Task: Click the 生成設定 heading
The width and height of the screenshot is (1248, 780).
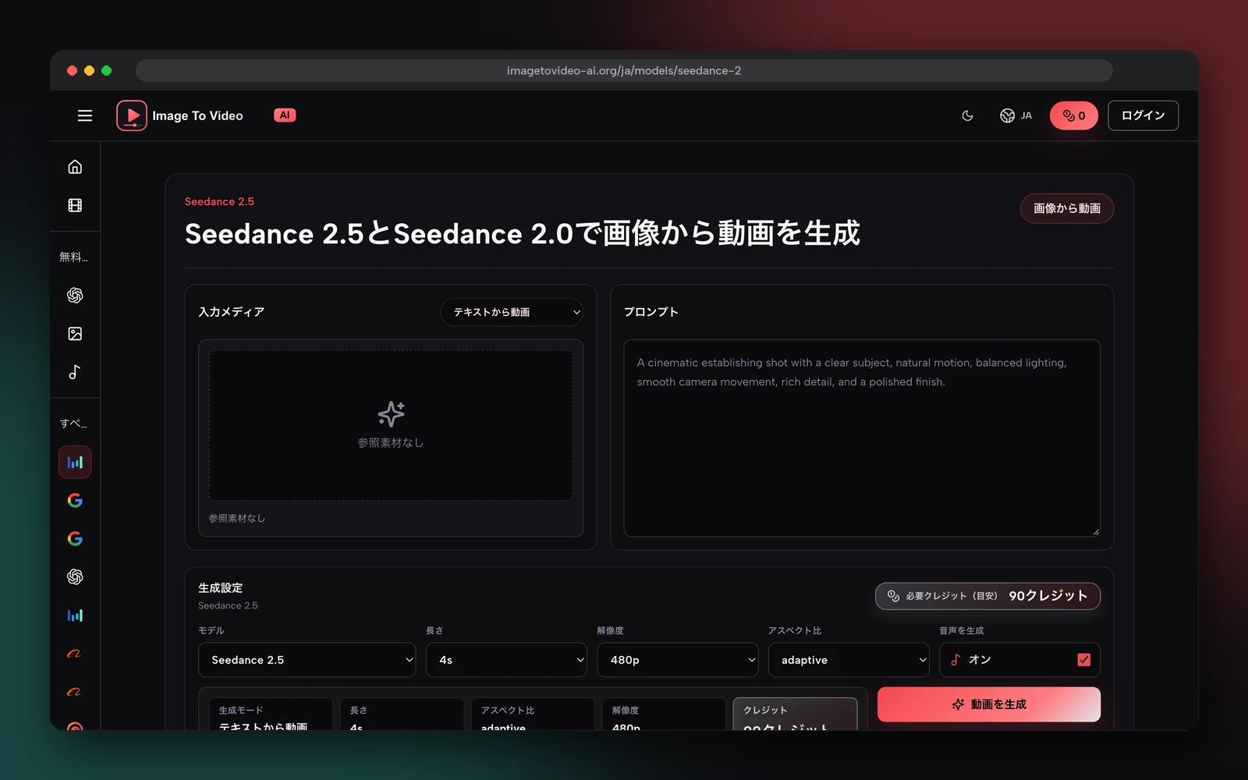Action: coord(220,587)
